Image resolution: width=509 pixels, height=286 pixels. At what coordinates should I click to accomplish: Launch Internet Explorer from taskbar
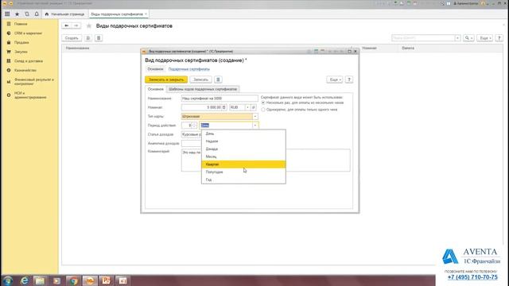coord(25,280)
